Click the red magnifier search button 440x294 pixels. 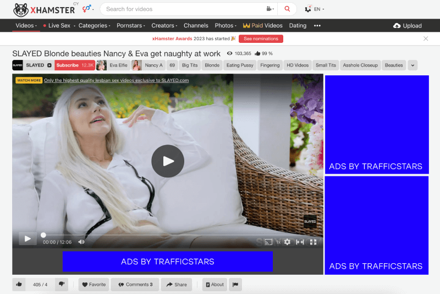click(287, 9)
